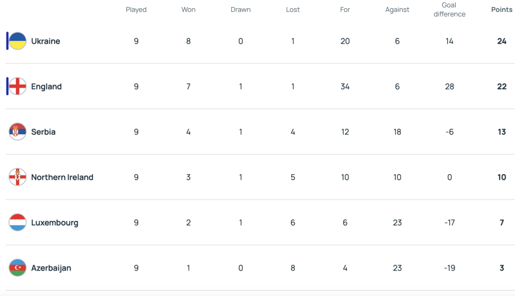
Task: Click the Goal difference column header
Action: [x=449, y=9]
